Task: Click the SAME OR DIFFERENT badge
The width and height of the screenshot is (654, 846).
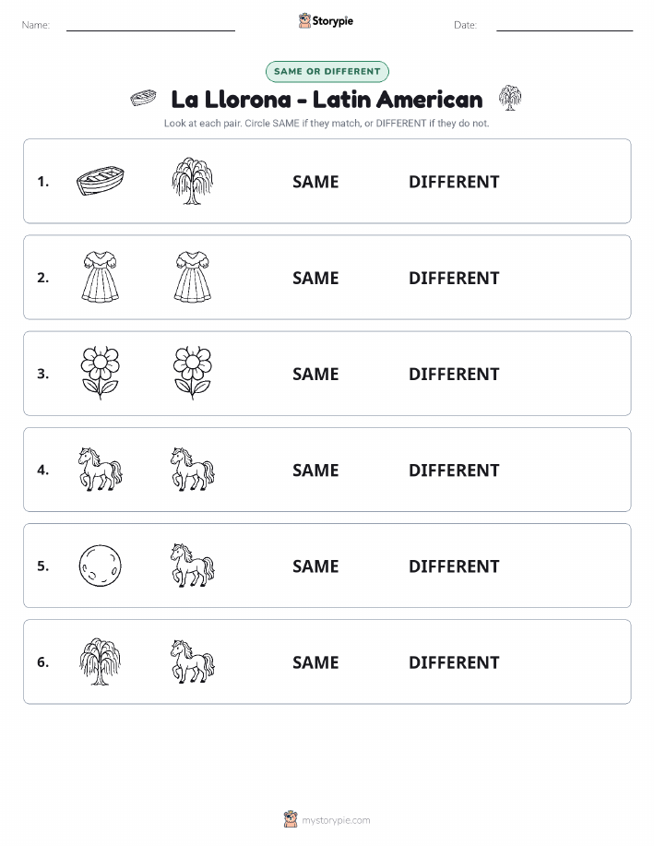Action: point(327,71)
